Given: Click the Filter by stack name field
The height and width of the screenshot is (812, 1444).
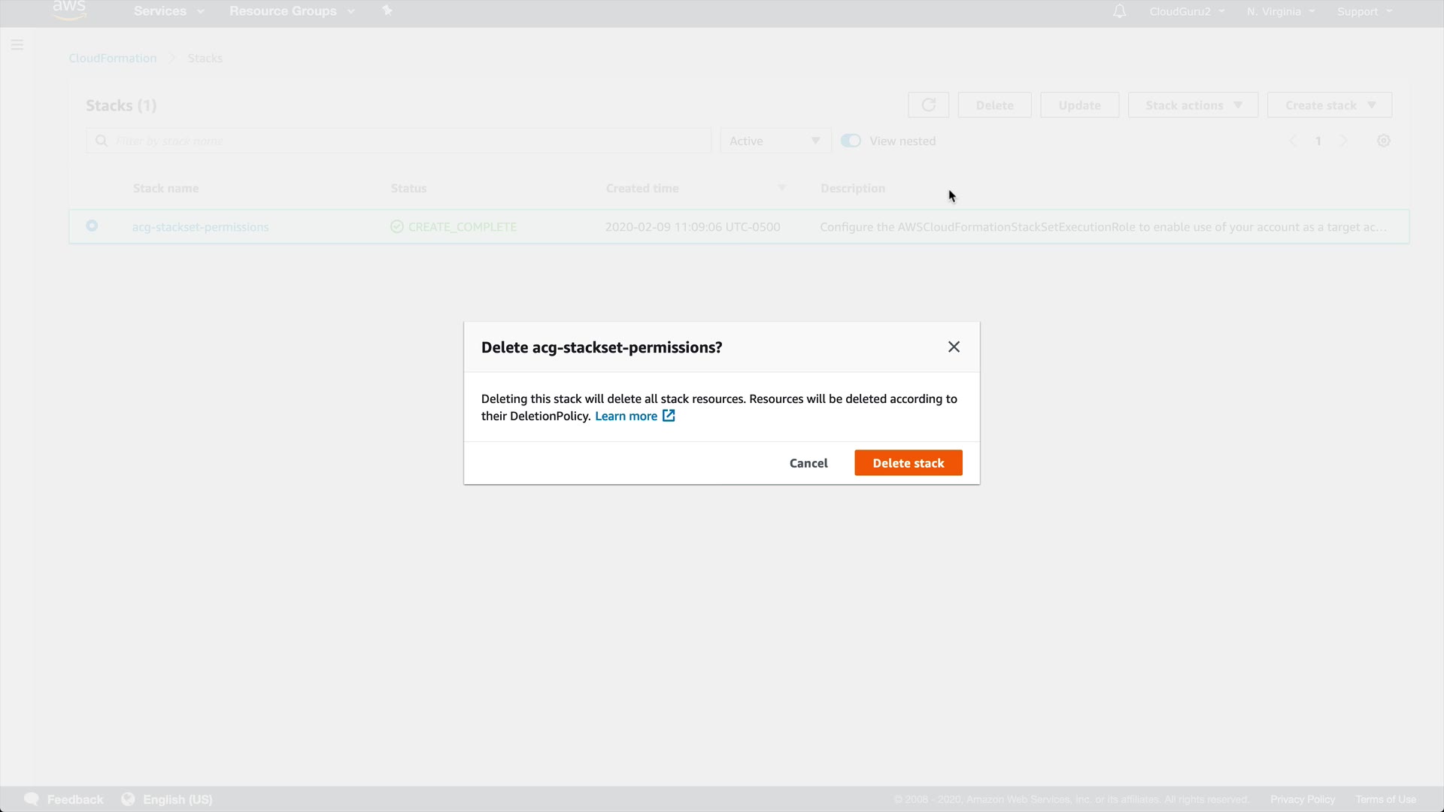Looking at the screenshot, I should (x=406, y=141).
